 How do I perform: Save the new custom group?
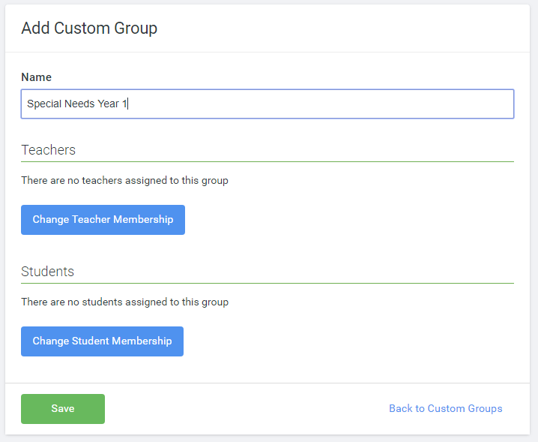[63, 409]
